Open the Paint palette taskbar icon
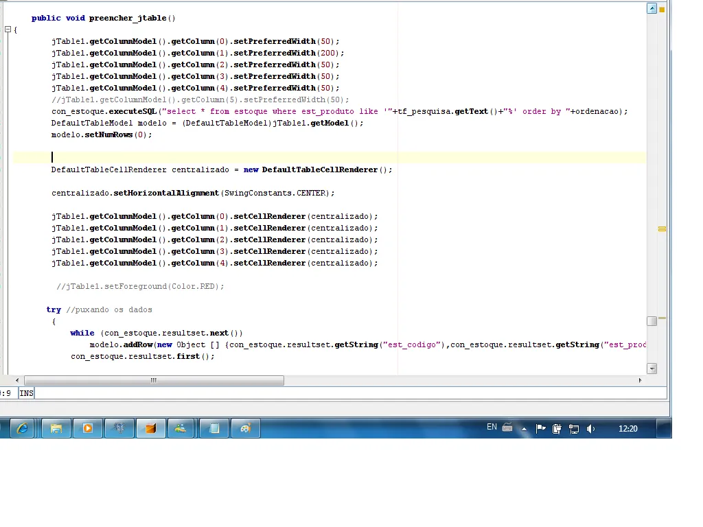The width and height of the screenshot is (703, 527). 245,428
